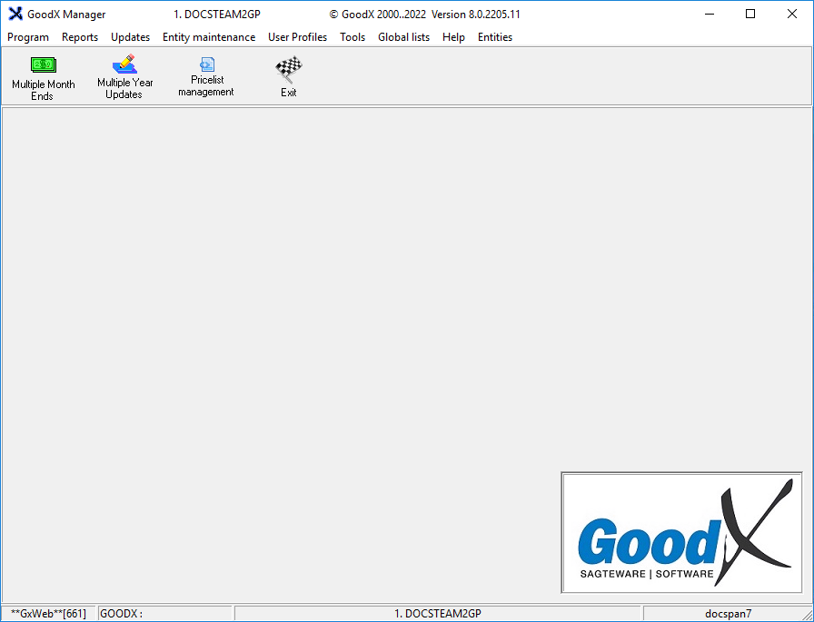Open Multiple Month Ends tool

point(43,78)
